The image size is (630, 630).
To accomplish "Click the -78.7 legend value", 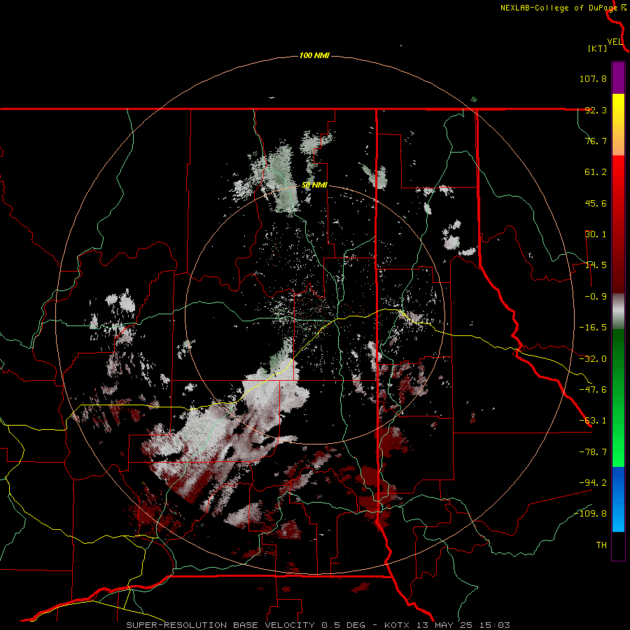I will [x=593, y=452].
